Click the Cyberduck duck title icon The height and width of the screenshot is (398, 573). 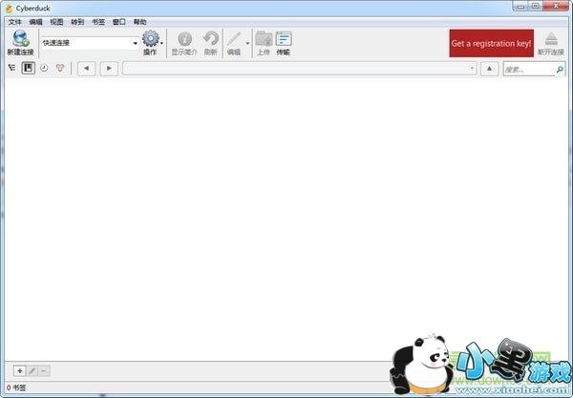coord(10,8)
